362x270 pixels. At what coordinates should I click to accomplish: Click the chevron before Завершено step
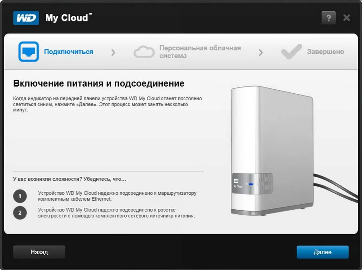261,52
